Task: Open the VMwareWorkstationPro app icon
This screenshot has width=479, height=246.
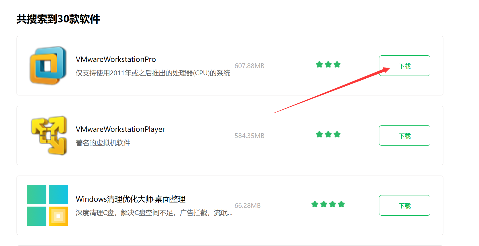Action: point(48,66)
